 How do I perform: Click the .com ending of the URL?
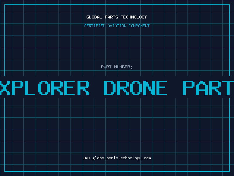coord(146,158)
